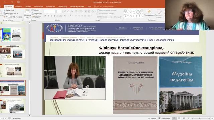This screenshot has height=120, width=214.
Task: Click the thumbnail pane scroll-down arrow
Action: click(29, 115)
